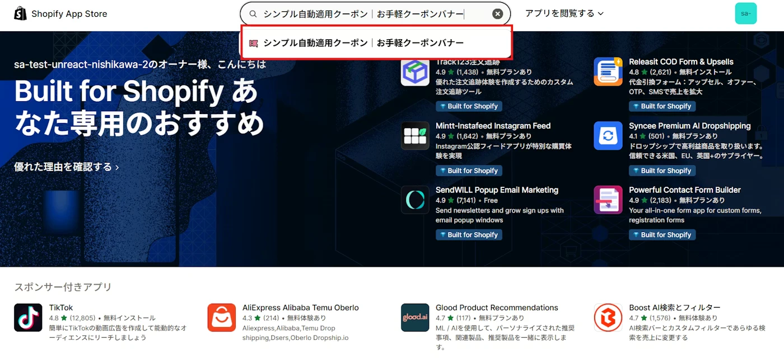Click the 4.3 (214) AliExpress rating
Screen dimensions: 784x364
tap(260, 318)
